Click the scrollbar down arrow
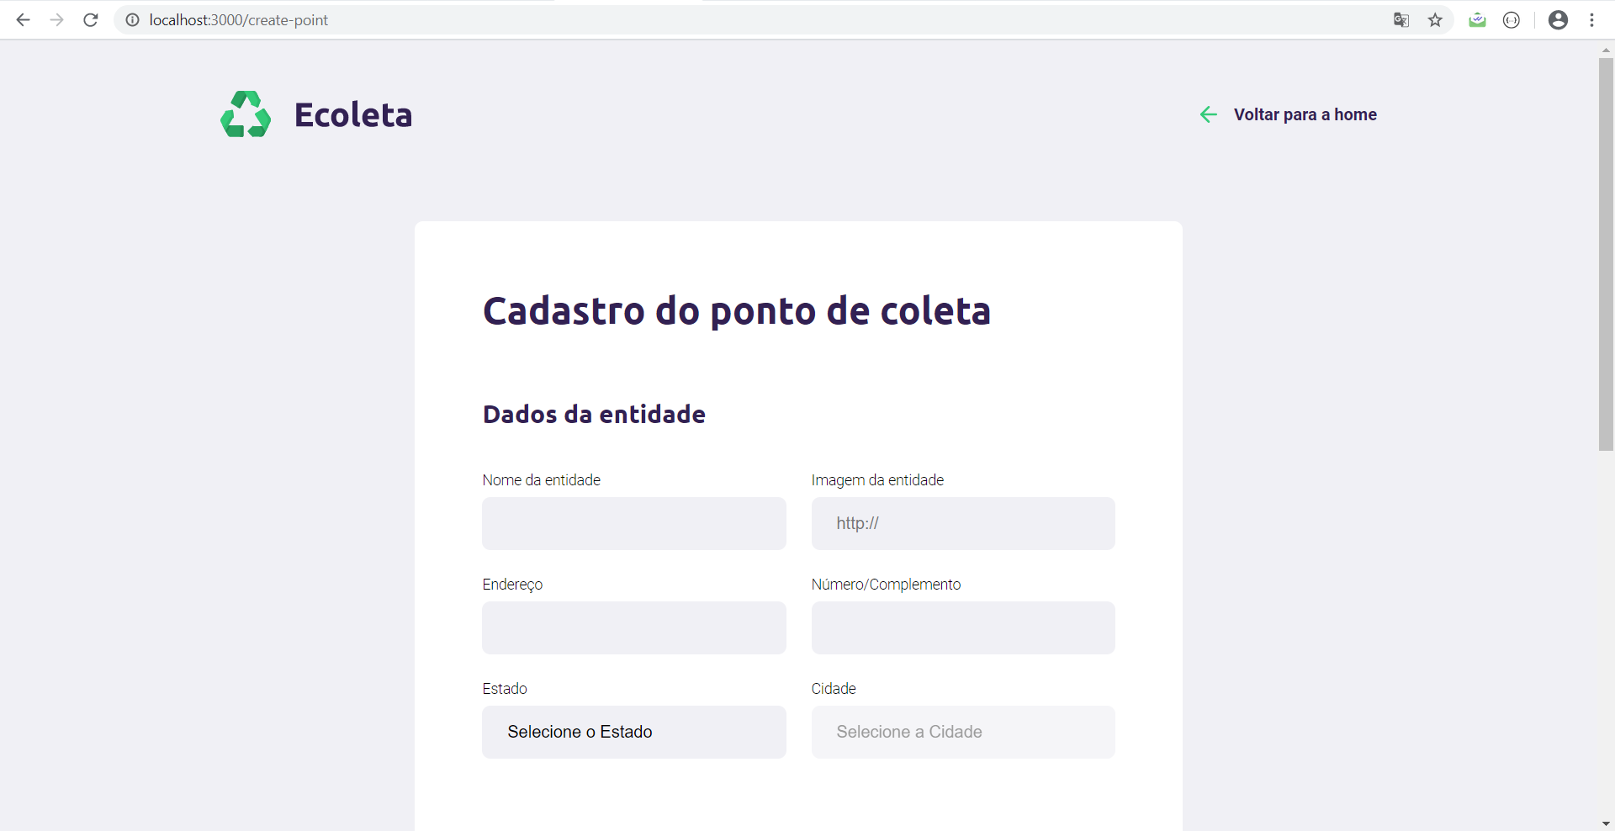The width and height of the screenshot is (1615, 831). [1606, 823]
